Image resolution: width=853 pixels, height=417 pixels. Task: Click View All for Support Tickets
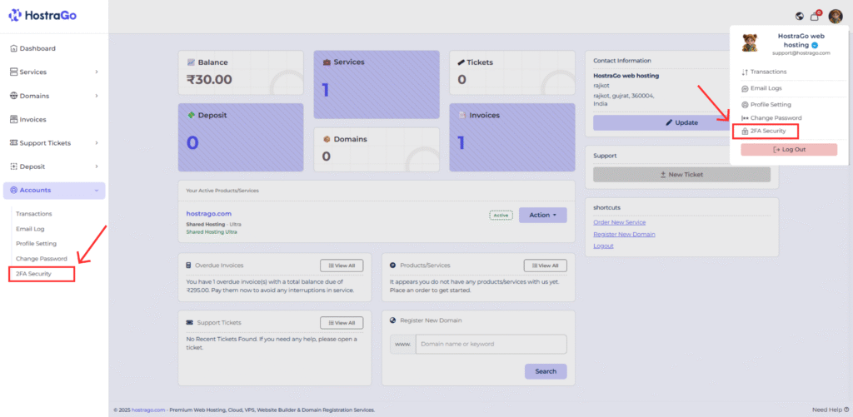(x=342, y=323)
